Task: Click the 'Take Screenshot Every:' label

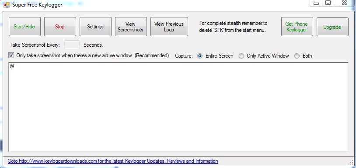Action: (x=35, y=45)
